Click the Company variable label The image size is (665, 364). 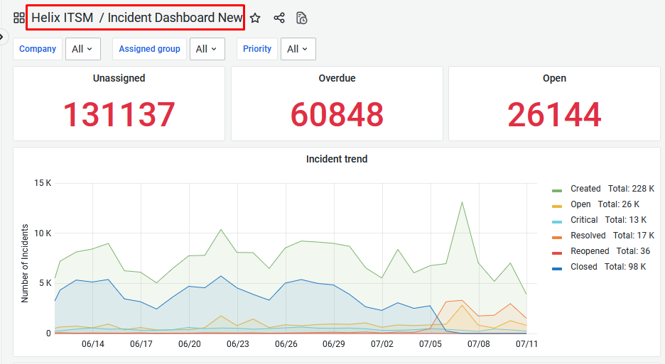[x=38, y=49]
